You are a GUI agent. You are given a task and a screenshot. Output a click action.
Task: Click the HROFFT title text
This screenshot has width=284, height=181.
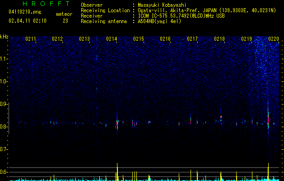pyautogui.click(x=47, y=4)
